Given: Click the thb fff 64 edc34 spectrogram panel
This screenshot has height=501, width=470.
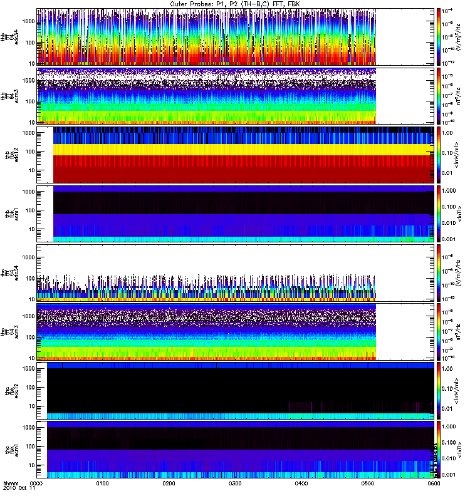Looking at the screenshot, I should pyautogui.click(x=235, y=37).
